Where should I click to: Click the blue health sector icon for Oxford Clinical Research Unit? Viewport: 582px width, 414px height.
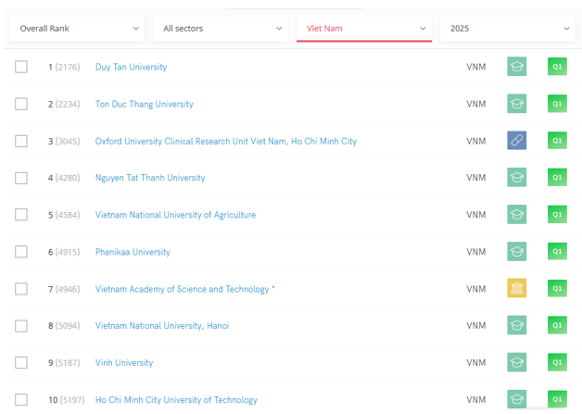517,141
